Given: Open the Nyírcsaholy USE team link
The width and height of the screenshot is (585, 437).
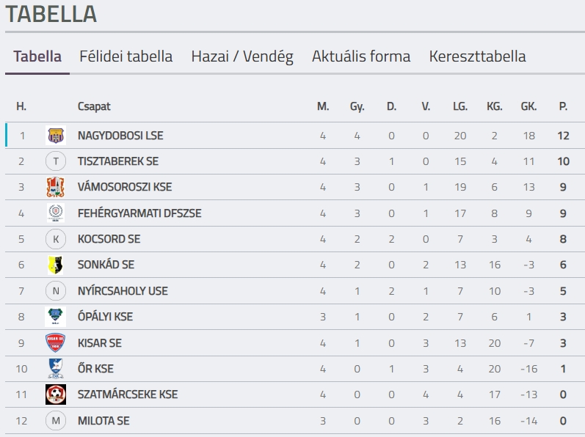Looking at the screenshot, I should tap(123, 291).
